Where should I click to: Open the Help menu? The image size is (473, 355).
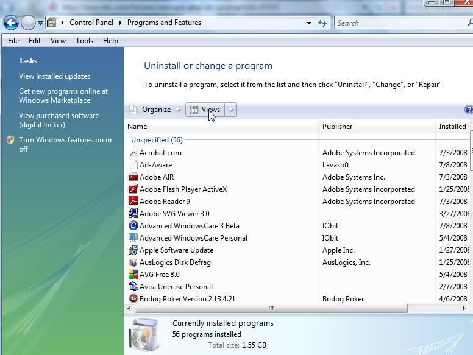[x=110, y=41]
